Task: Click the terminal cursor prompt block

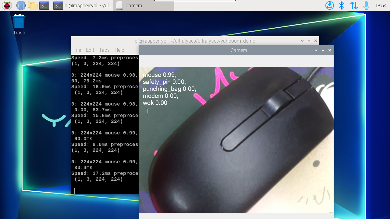Action: (x=73, y=191)
